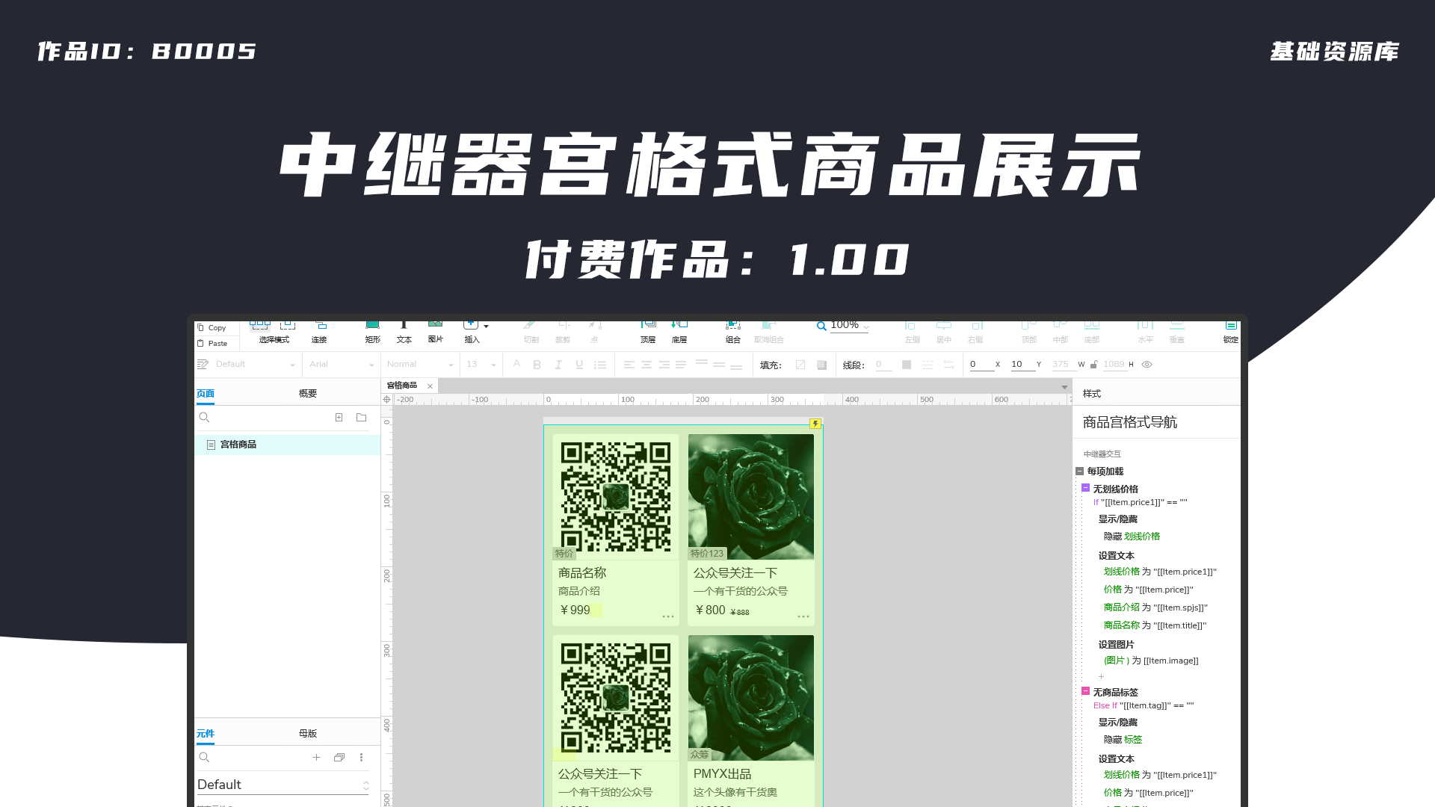The image size is (1435, 807).
Task: Click the fill color swatch
Action: tap(800, 365)
